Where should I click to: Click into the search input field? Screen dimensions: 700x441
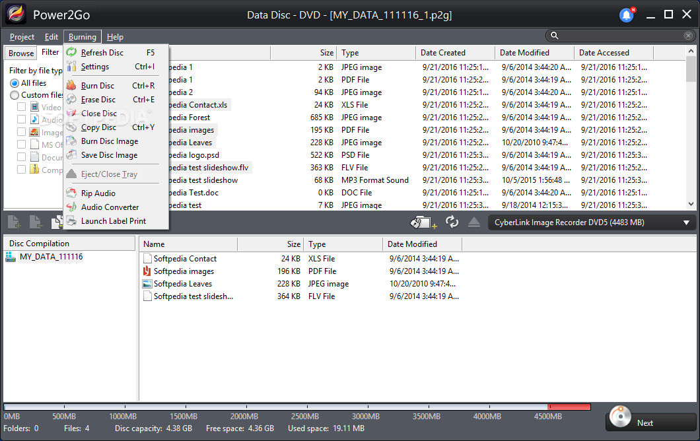coord(621,35)
